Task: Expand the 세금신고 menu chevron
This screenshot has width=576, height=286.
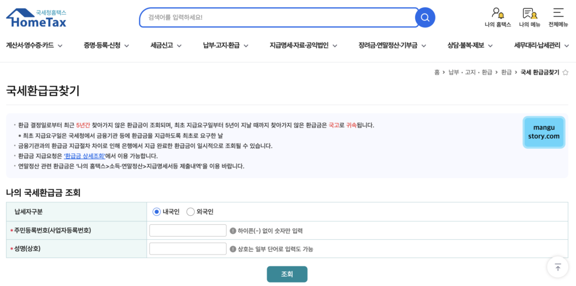Action: coord(179,46)
